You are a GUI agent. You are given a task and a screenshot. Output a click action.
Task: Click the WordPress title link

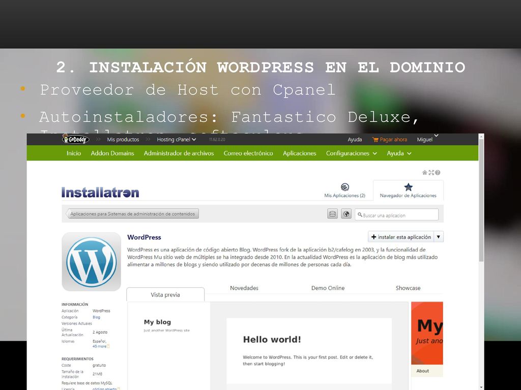144,237
